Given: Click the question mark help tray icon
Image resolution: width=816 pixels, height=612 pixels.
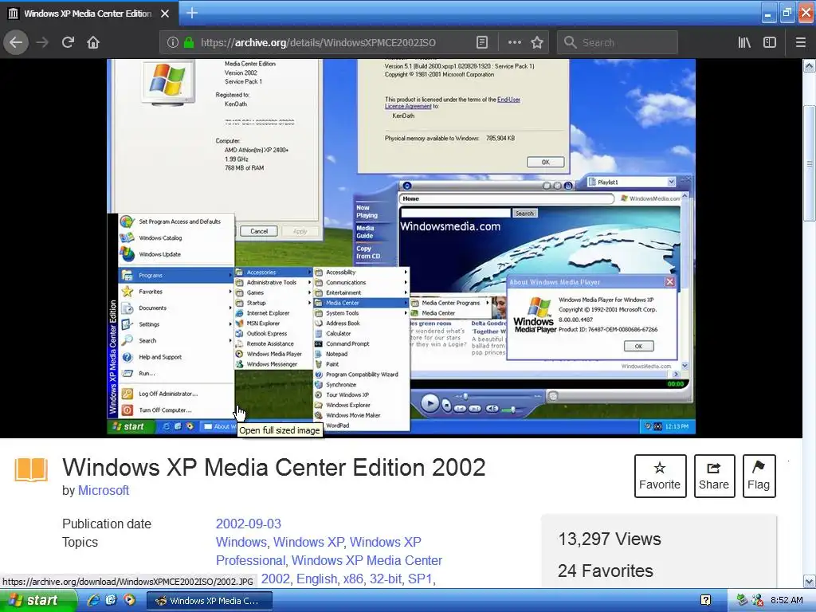Looking at the screenshot, I should point(705,601).
